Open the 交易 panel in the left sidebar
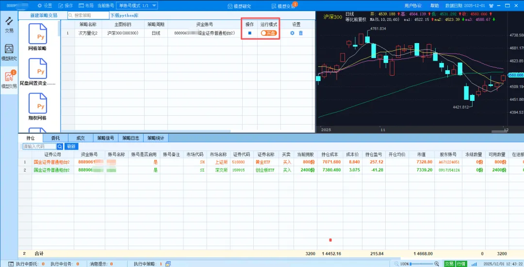Viewport: 524px width, 267px height. click(x=9, y=24)
